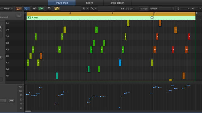Click the A3 piano key label
The width and height of the screenshot is (202, 113).
[7, 50]
